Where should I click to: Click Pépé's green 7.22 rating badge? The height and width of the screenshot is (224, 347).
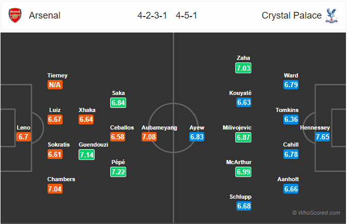coord(118,172)
